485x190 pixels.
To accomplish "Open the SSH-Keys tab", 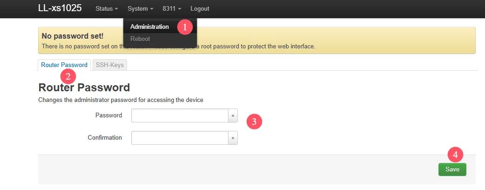I will 110,65.
